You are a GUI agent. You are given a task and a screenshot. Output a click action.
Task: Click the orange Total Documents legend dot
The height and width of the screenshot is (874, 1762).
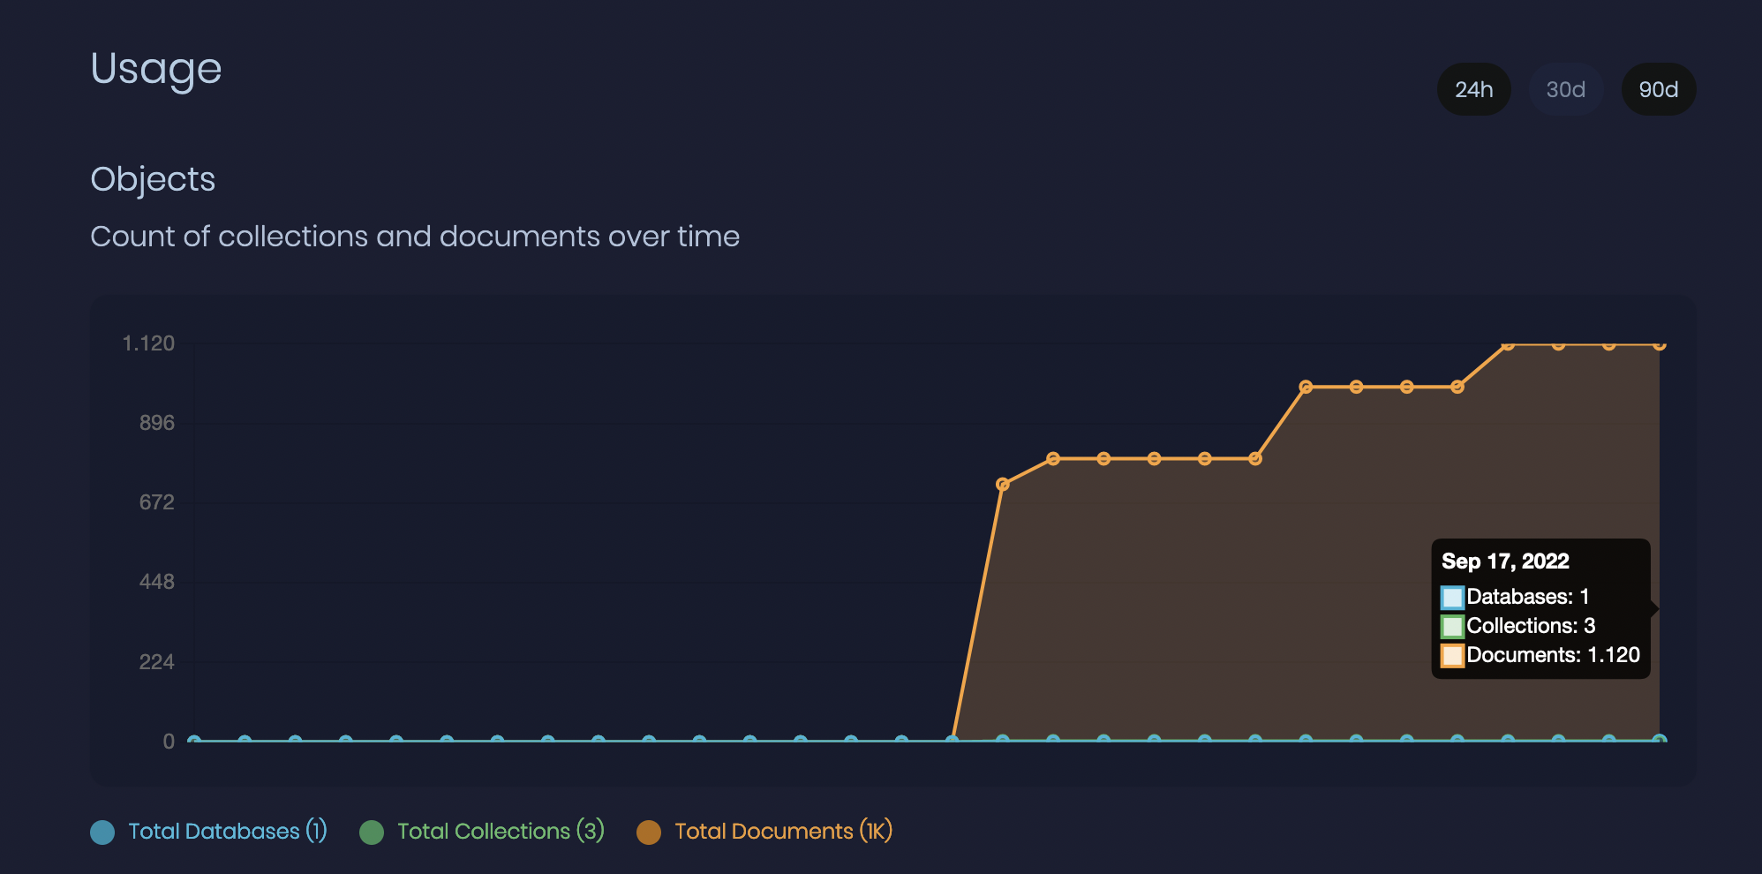pyautogui.click(x=649, y=831)
